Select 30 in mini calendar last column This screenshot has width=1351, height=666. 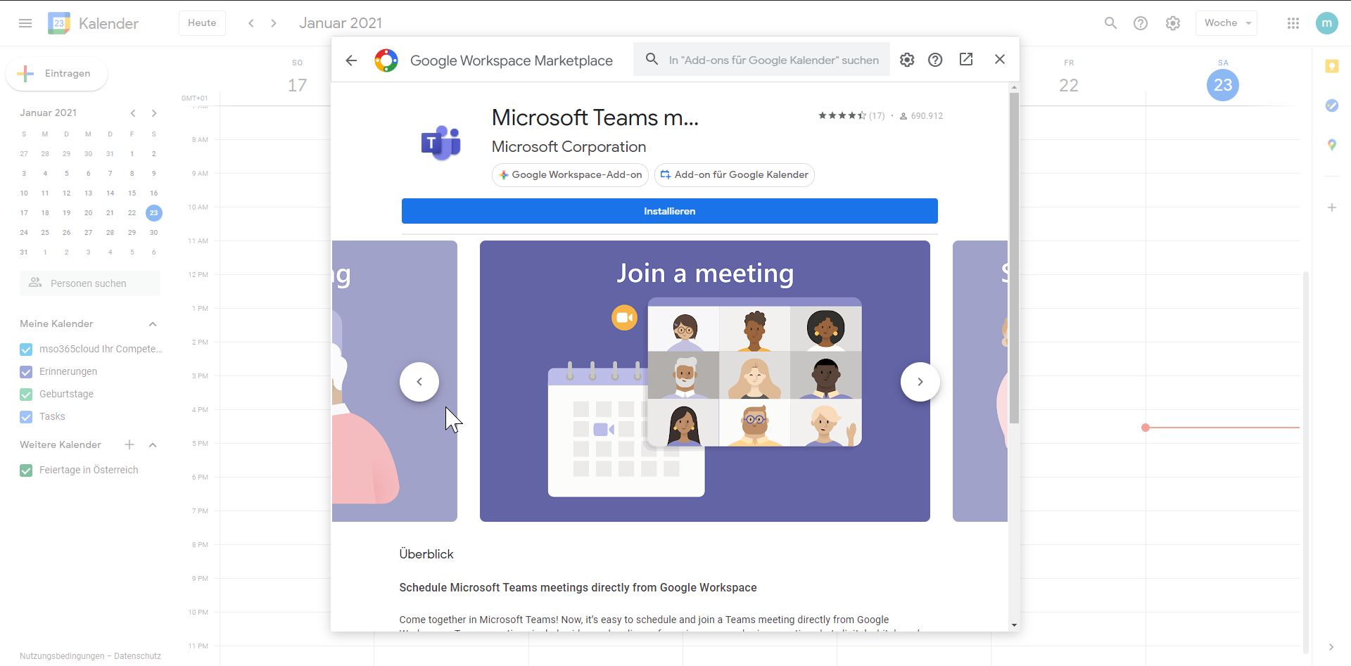tap(154, 233)
